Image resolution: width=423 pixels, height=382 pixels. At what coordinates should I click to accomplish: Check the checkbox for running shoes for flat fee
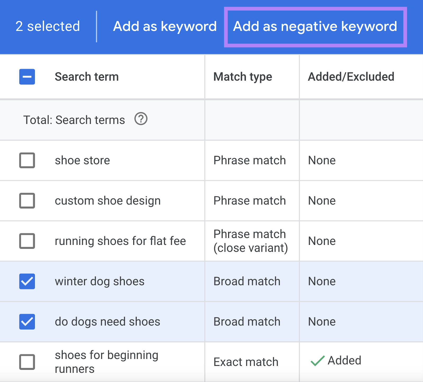pos(27,241)
